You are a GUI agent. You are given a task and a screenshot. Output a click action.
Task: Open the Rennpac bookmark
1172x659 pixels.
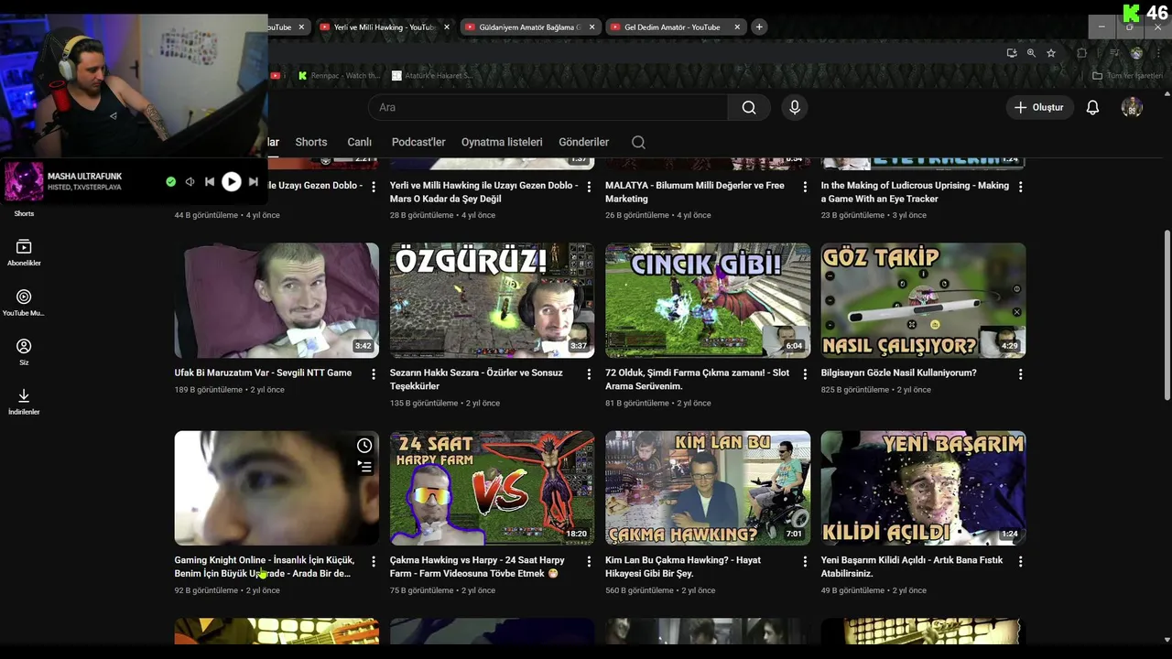click(x=339, y=76)
